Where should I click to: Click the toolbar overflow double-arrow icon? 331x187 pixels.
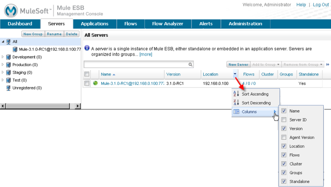click(x=327, y=65)
